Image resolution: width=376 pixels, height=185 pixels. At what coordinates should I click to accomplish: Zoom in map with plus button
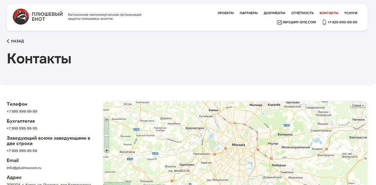(x=107, y=150)
